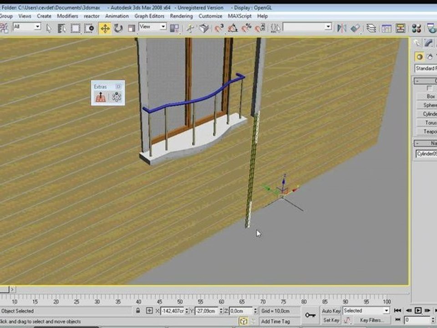Switch to the Create command panel tab
Screen dimensions: 437x328
tap(417, 43)
